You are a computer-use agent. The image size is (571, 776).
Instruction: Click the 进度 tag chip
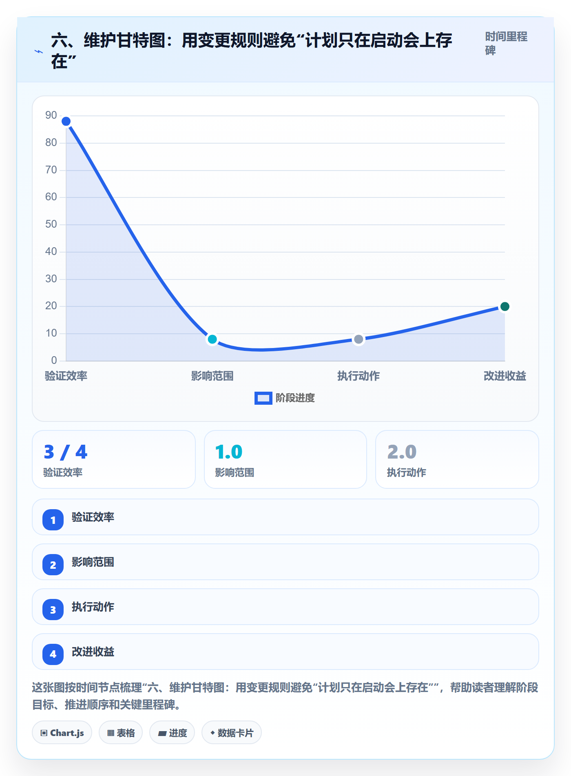click(x=172, y=733)
